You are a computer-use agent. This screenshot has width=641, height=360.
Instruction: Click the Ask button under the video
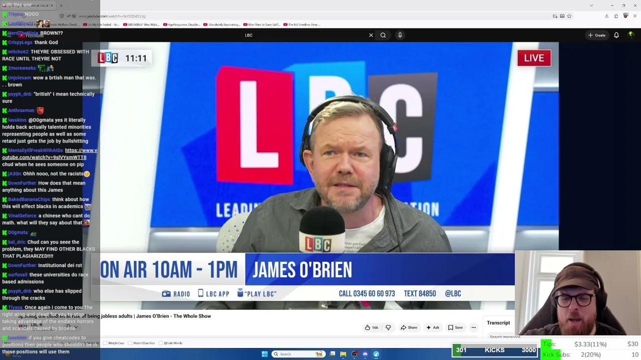click(x=433, y=327)
